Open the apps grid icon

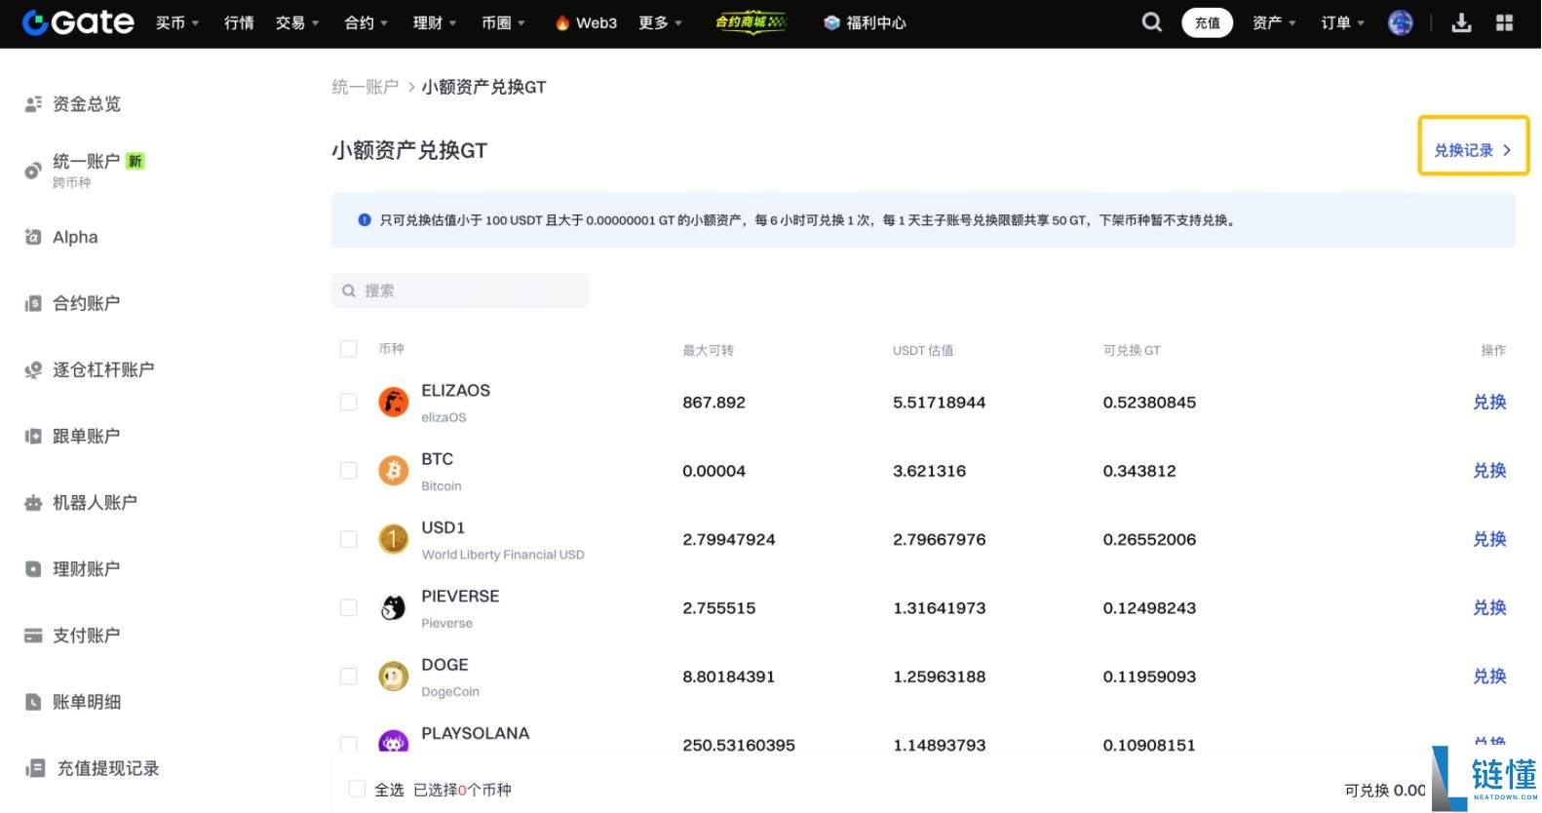(1504, 22)
